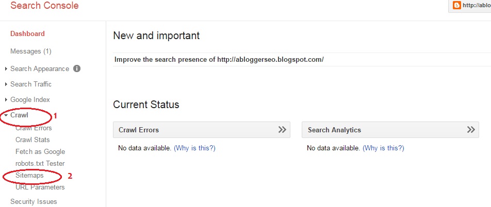Click the Crawl Errors double-arrow icon
The width and height of the screenshot is (491, 207).
coord(282,130)
